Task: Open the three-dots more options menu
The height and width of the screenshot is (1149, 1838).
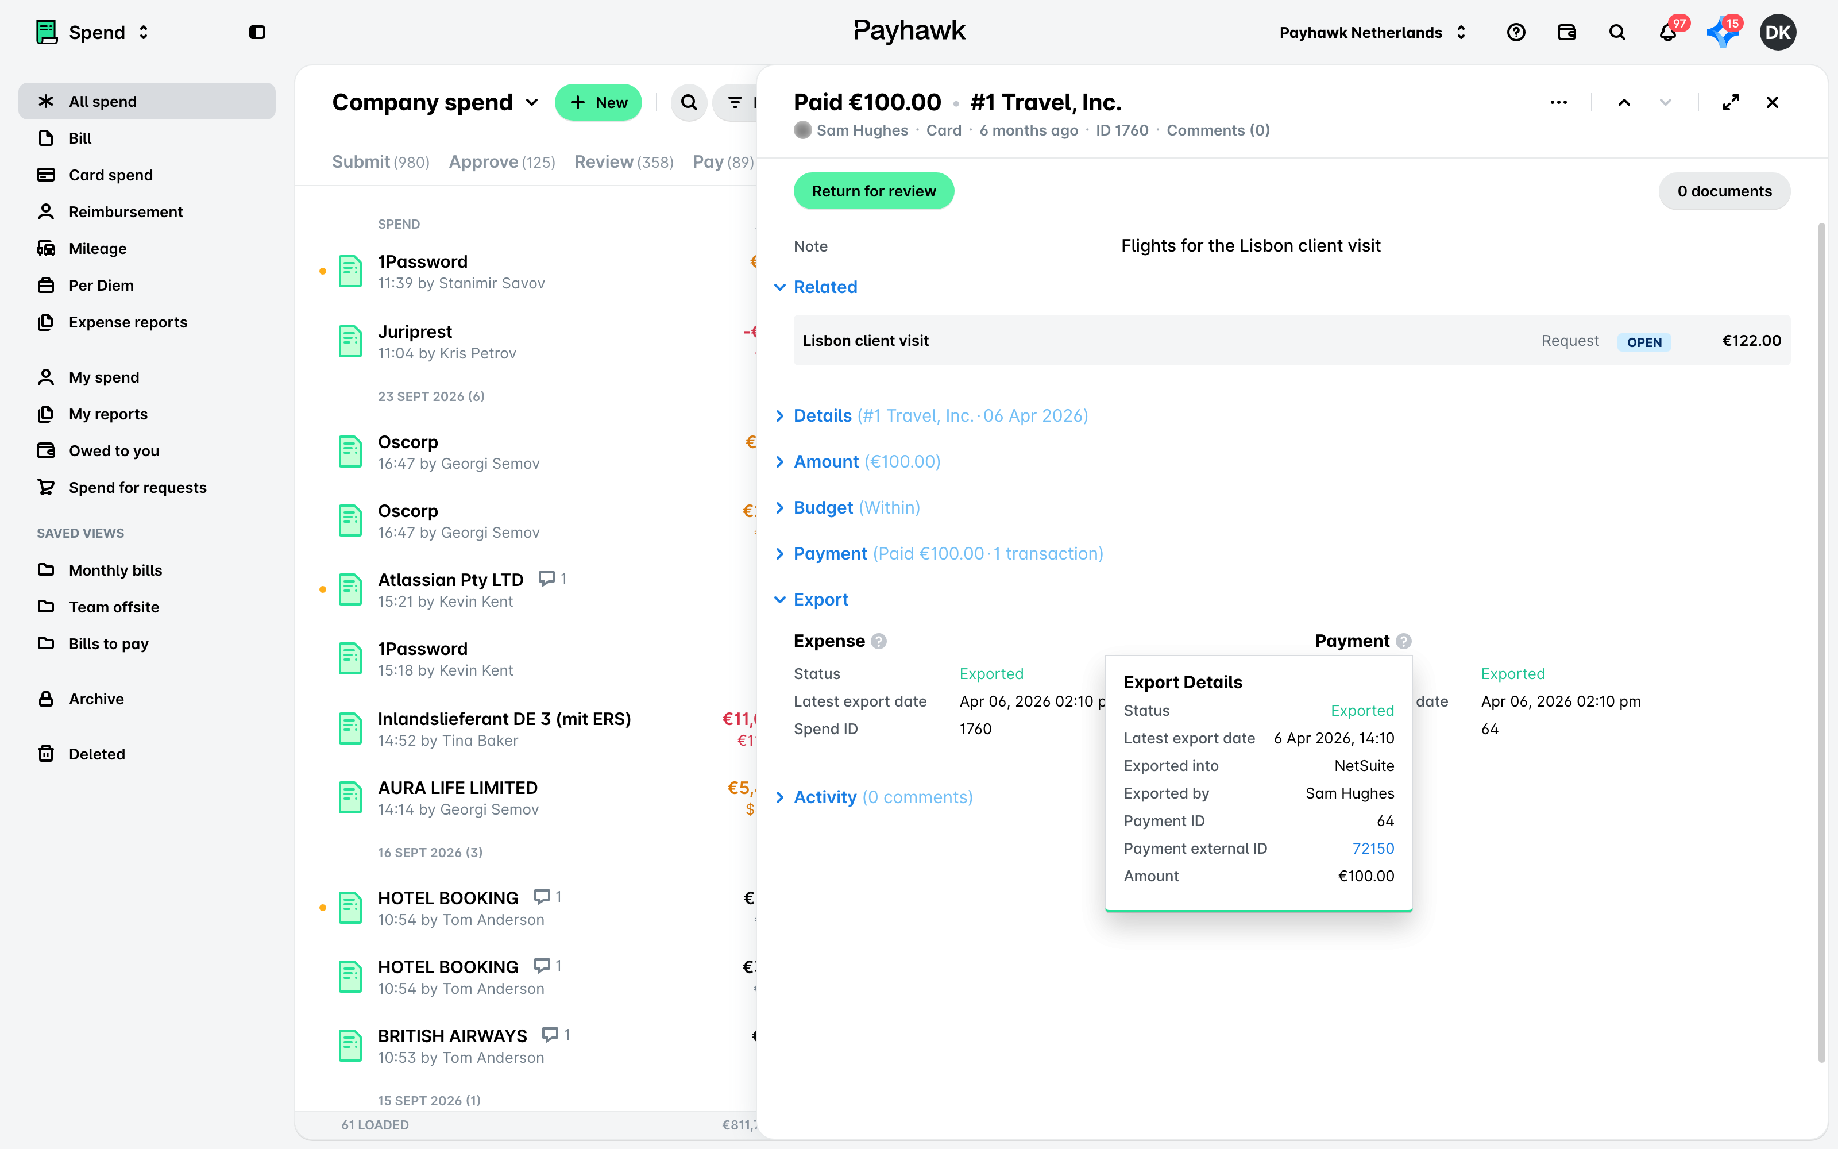Action: click(x=1558, y=103)
